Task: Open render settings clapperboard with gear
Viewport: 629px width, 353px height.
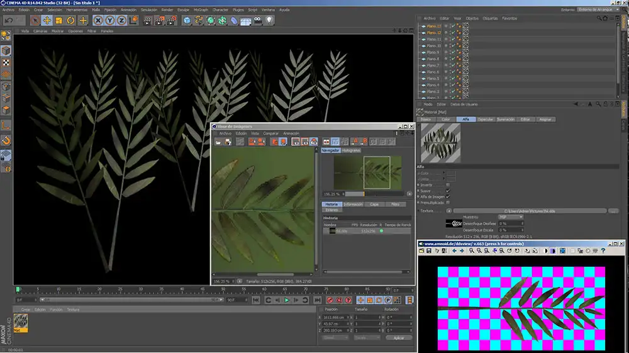Action: tap(171, 20)
